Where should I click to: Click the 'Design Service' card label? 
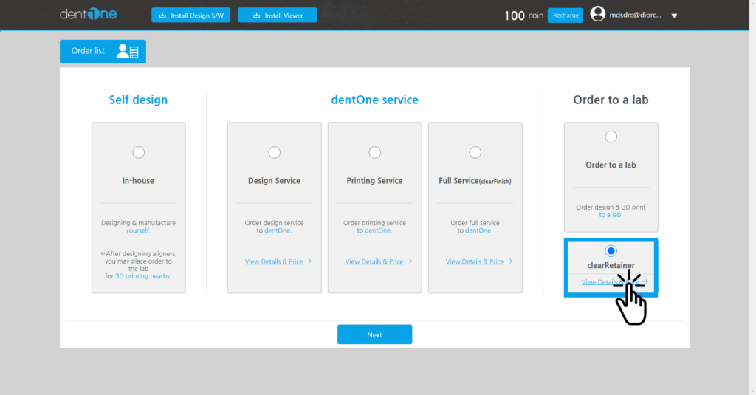[x=275, y=180]
